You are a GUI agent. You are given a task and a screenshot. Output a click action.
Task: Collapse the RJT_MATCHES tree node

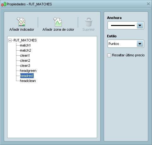[10, 40]
